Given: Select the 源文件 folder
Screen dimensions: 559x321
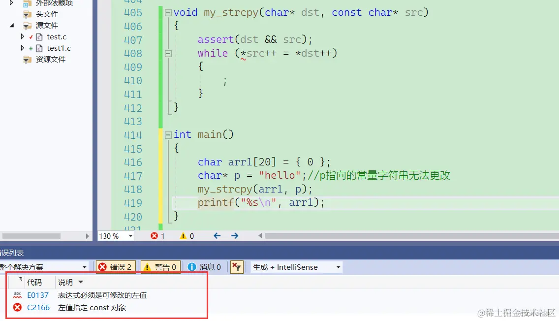Looking at the screenshot, I should (47, 25).
